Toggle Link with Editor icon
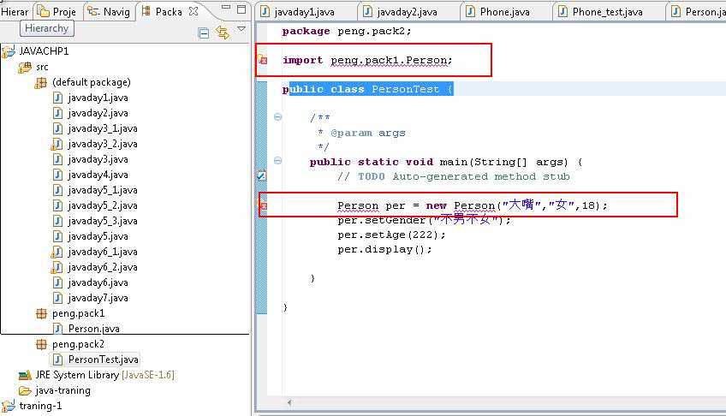 click(x=223, y=33)
